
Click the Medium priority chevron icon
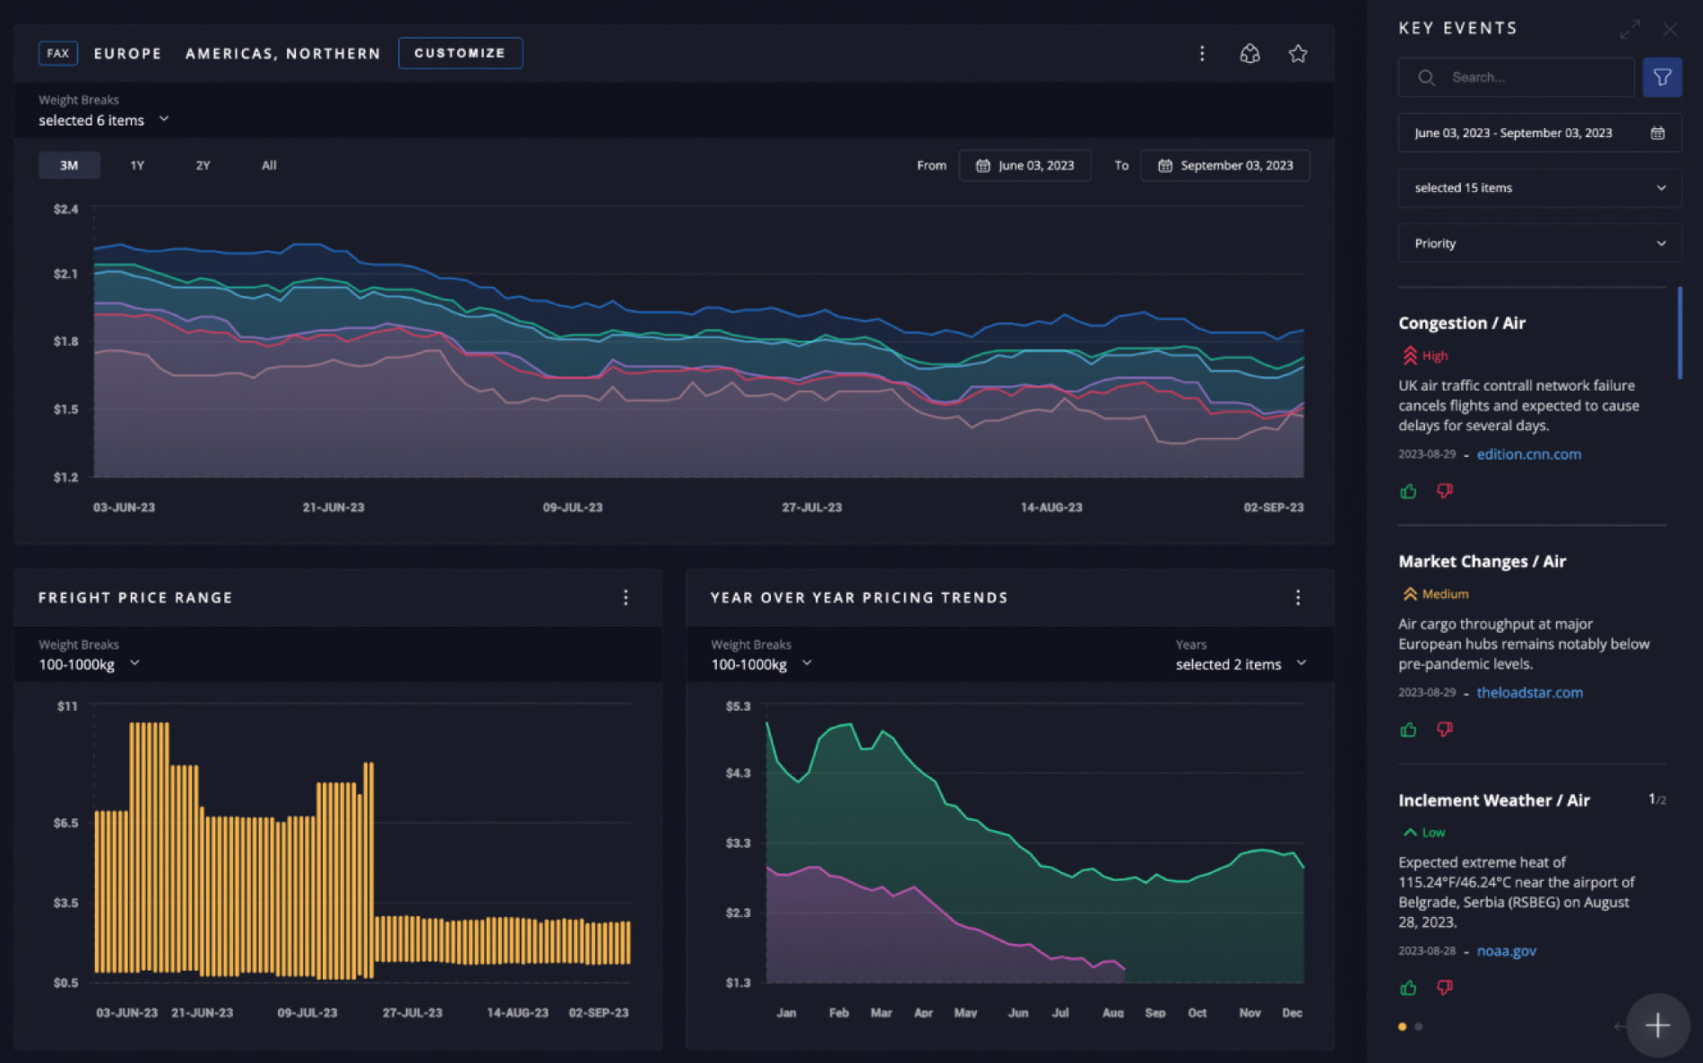tap(1409, 594)
